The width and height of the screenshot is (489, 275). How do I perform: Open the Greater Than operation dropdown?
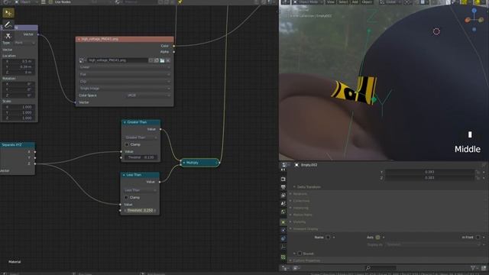[141, 137]
